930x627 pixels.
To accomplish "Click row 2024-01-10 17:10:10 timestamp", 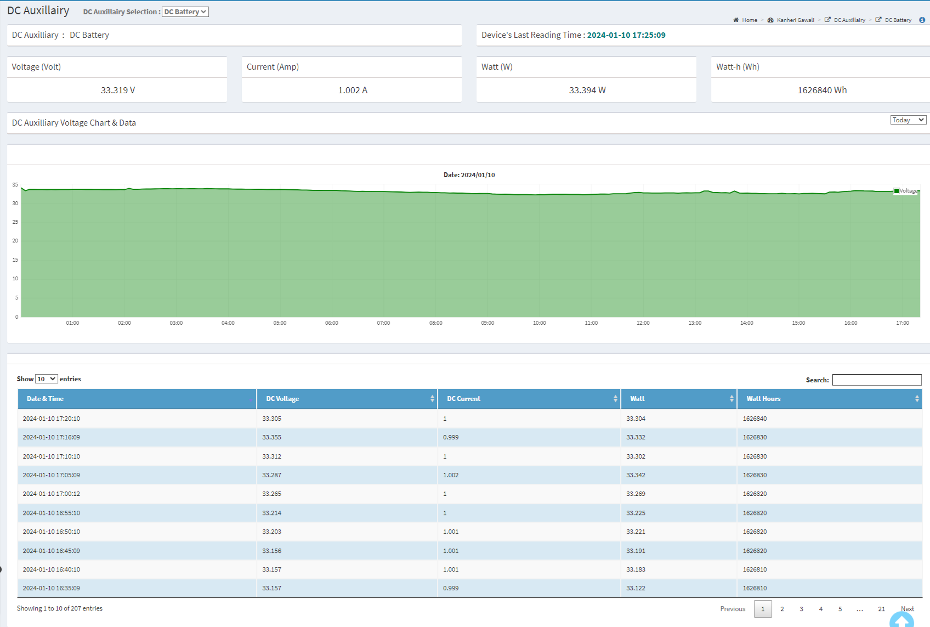I will [52, 456].
